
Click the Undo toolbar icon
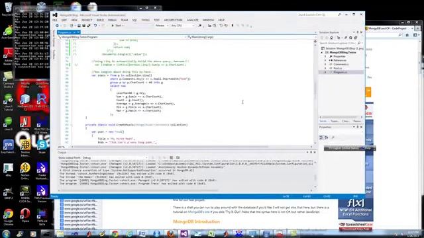(95, 26)
